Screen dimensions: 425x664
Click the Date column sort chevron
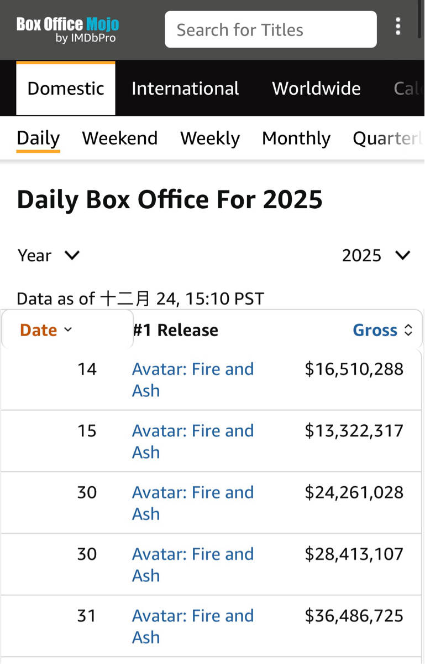tap(68, 330)
